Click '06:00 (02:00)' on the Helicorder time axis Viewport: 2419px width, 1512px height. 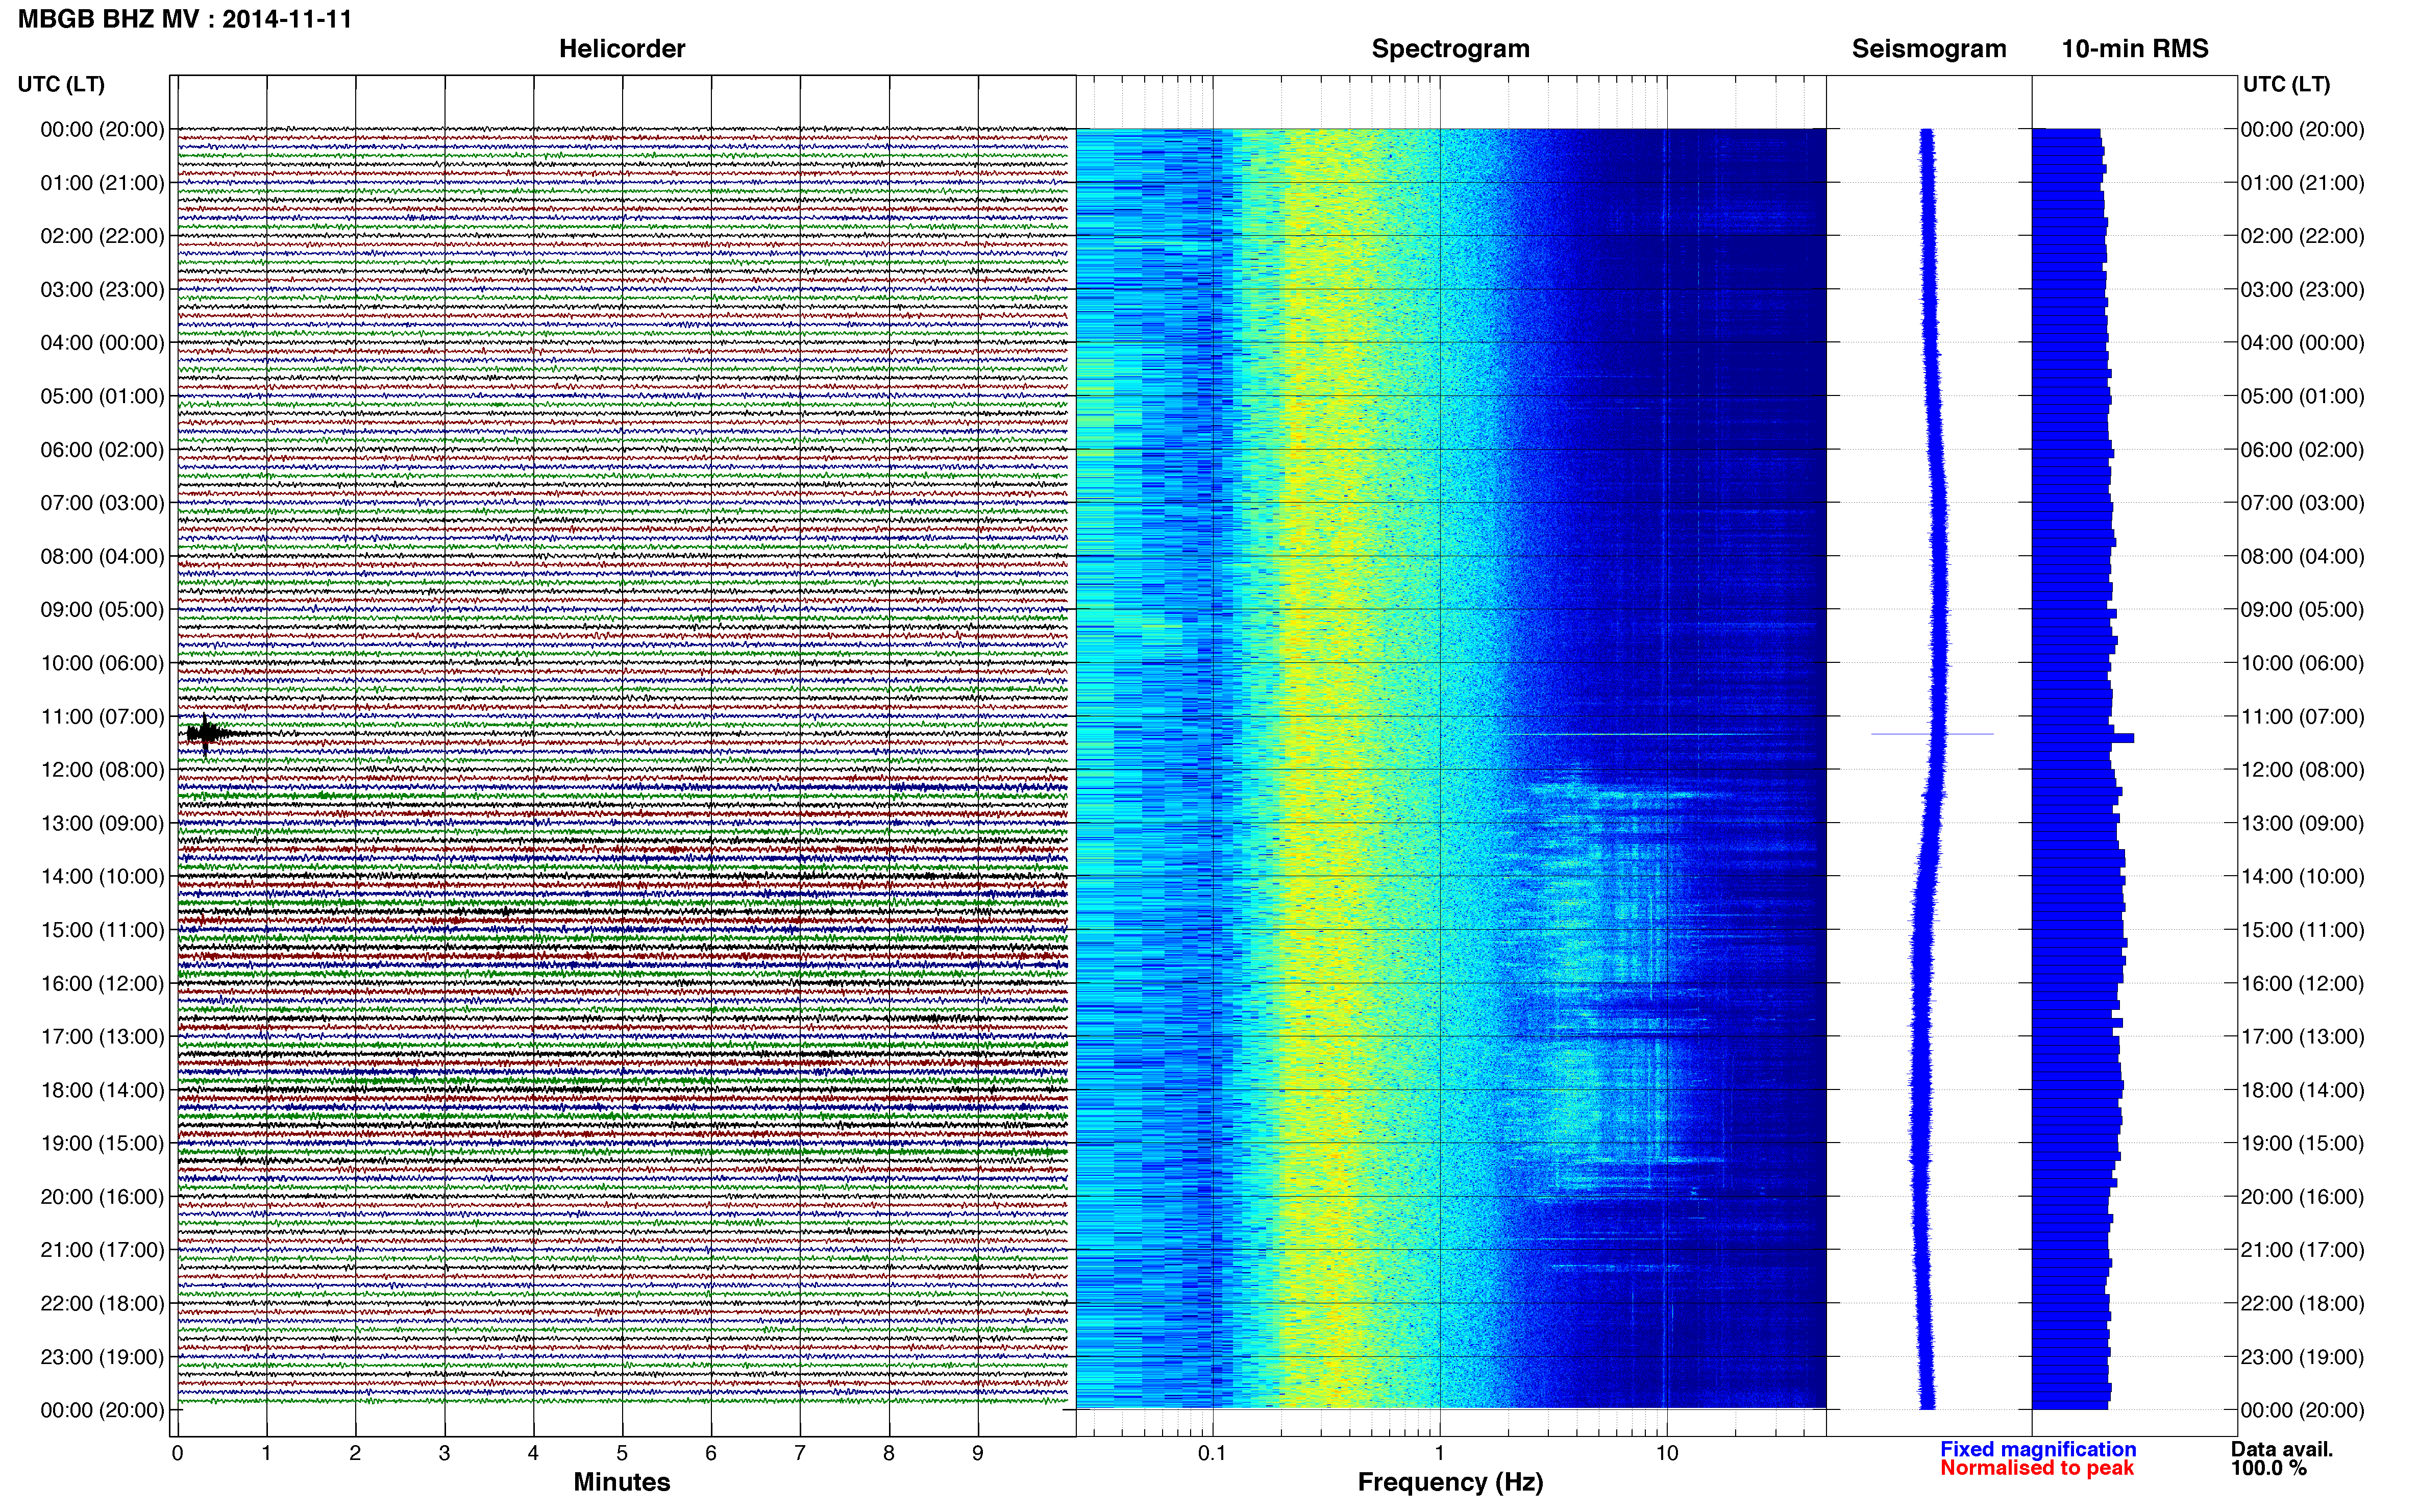pos(102,450)
